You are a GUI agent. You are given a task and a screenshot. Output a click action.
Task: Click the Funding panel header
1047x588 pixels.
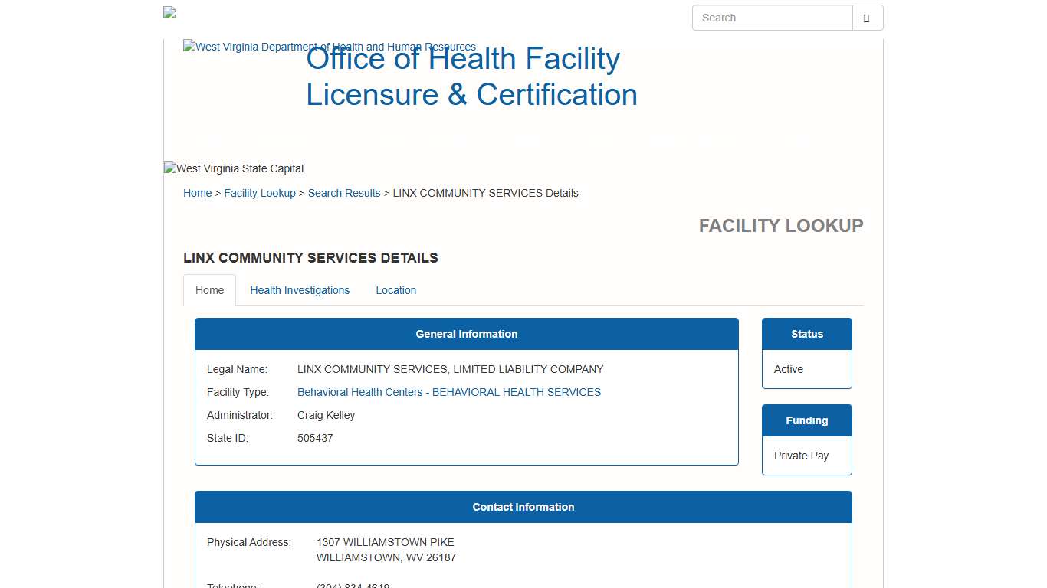pos(806,420)
